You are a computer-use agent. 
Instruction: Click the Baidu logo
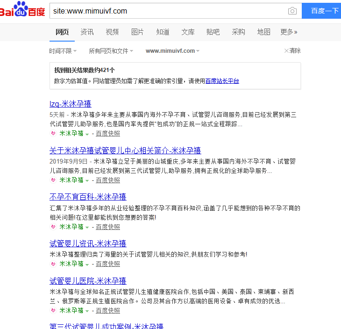(x=22, y=10)
